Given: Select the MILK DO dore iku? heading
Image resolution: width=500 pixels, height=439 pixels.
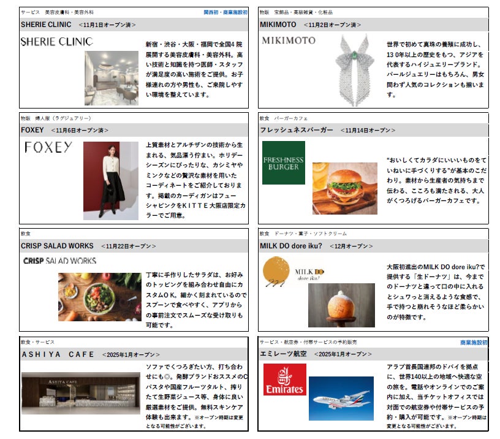Looking at the screenshot, I should coord(291,246).
